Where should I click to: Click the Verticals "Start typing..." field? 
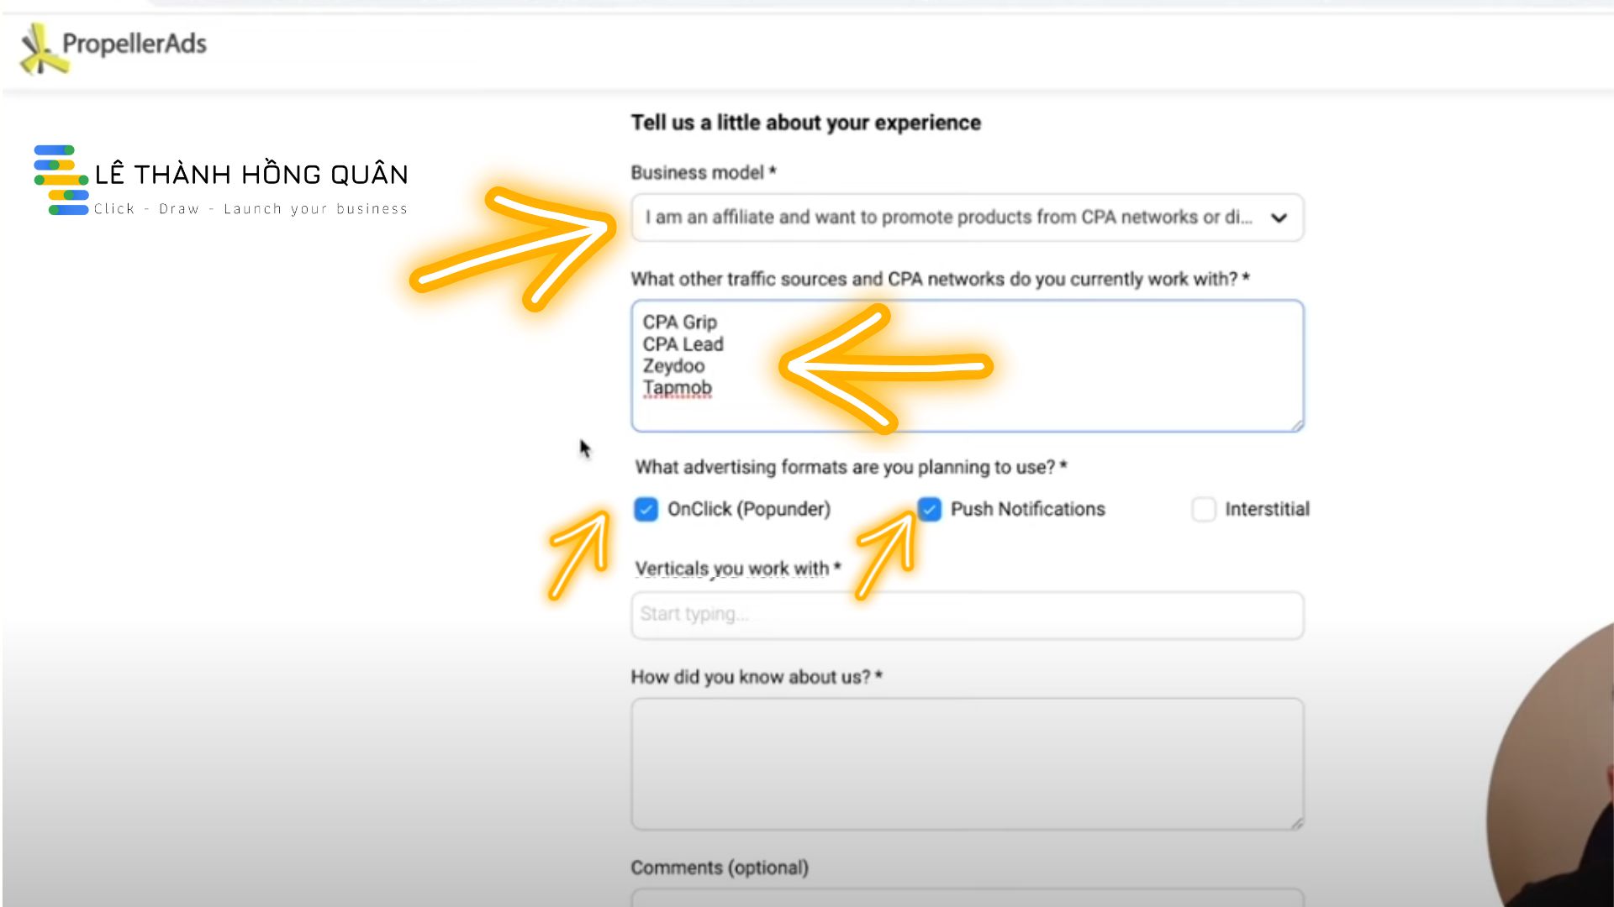967,615
